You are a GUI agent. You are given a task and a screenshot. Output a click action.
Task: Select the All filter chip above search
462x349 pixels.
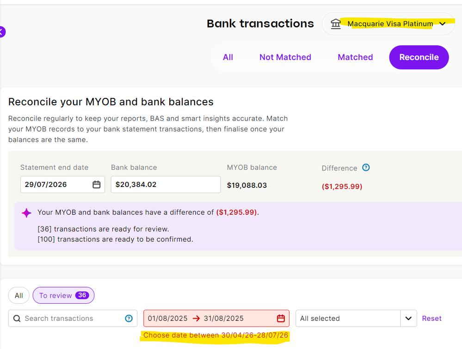[x=19, y=295]
